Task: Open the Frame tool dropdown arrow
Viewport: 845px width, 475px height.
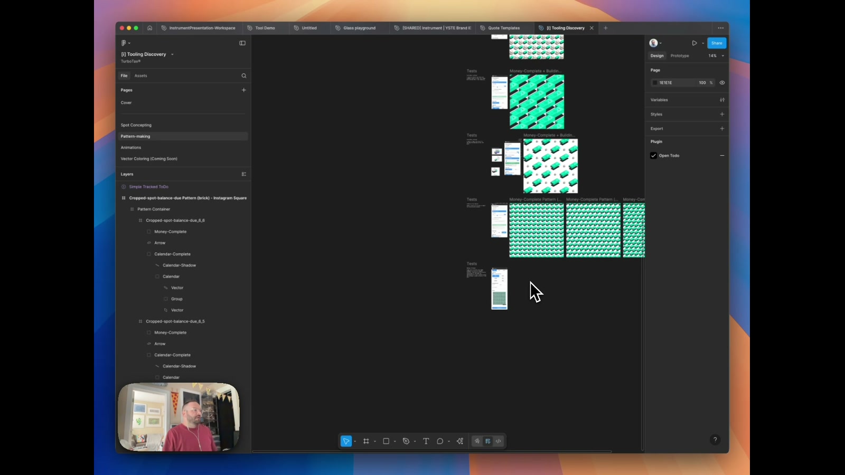Action: 375,441
